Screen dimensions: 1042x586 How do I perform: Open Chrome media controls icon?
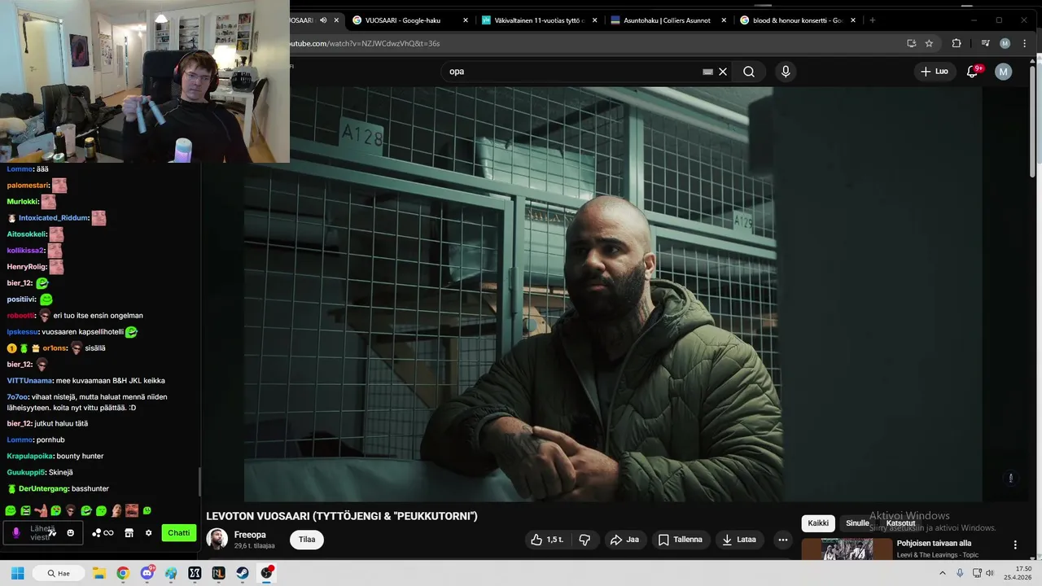[x=985, y=43]
